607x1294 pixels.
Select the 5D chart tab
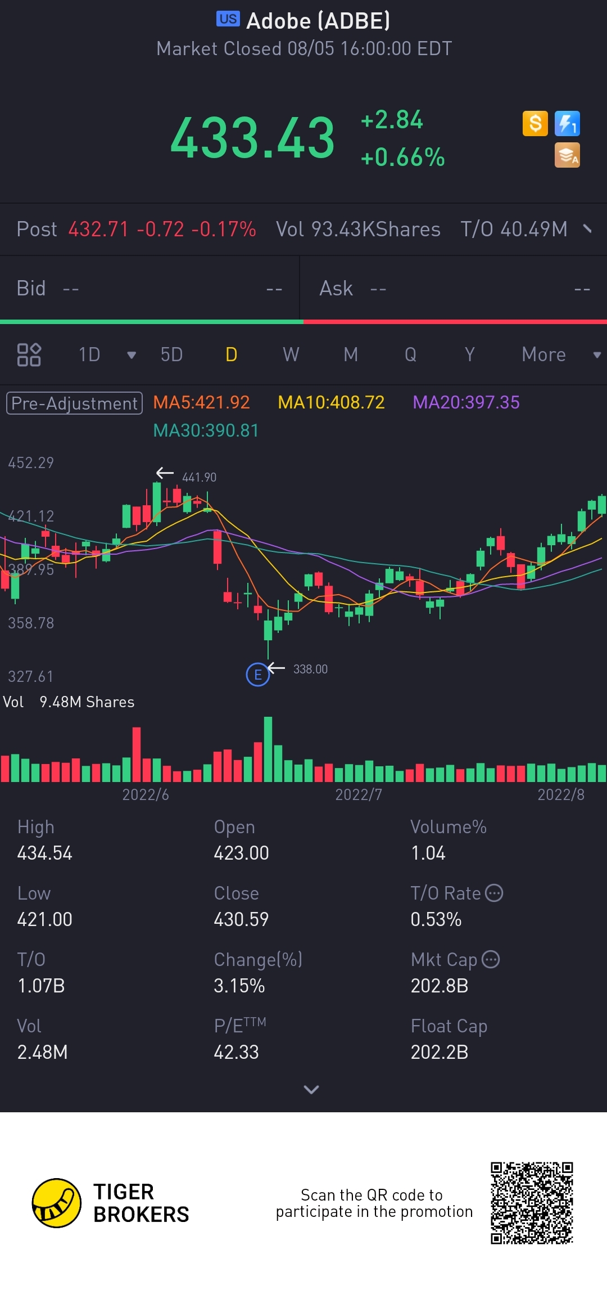click(171, 354)
